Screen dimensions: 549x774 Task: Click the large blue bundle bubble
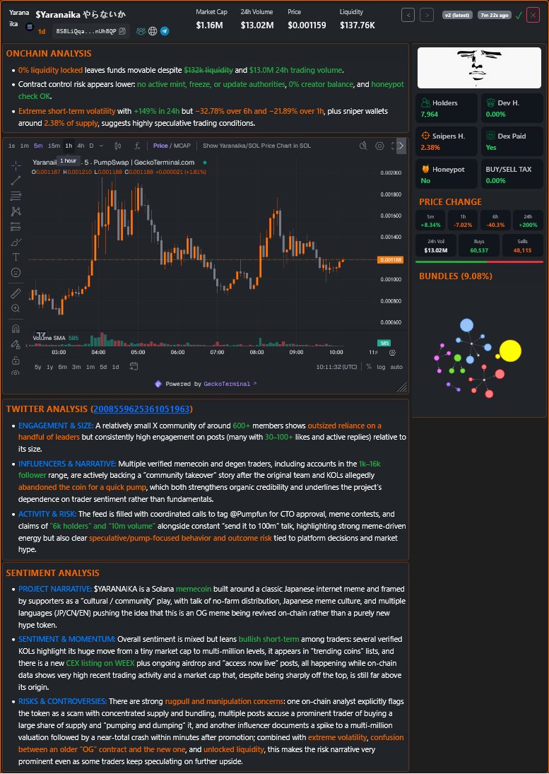pyautogui.click(x=466, y=325)
